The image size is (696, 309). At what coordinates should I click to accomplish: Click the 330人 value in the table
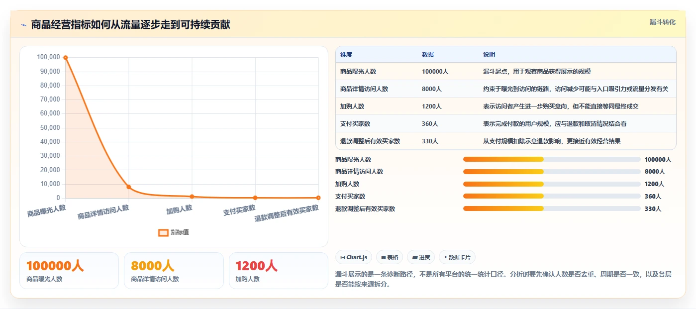(x=430, y=141)
